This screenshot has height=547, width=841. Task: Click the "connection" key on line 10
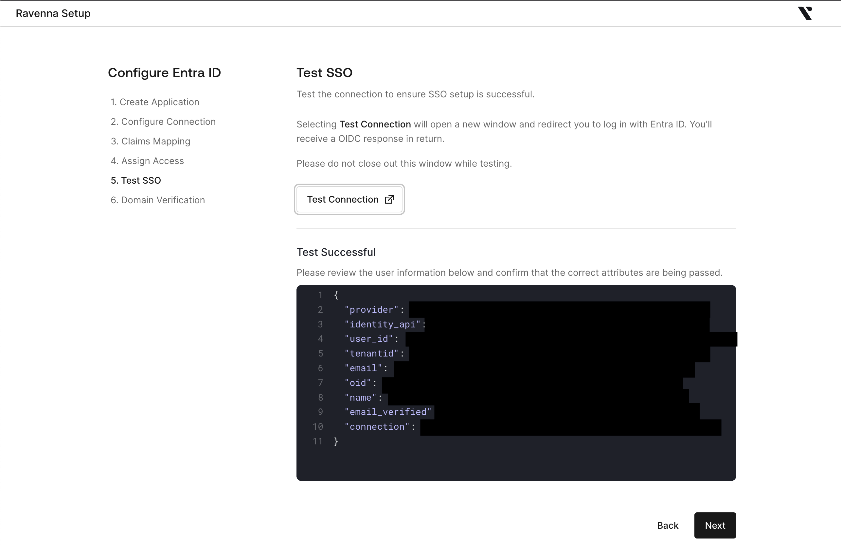coord(377,427)
